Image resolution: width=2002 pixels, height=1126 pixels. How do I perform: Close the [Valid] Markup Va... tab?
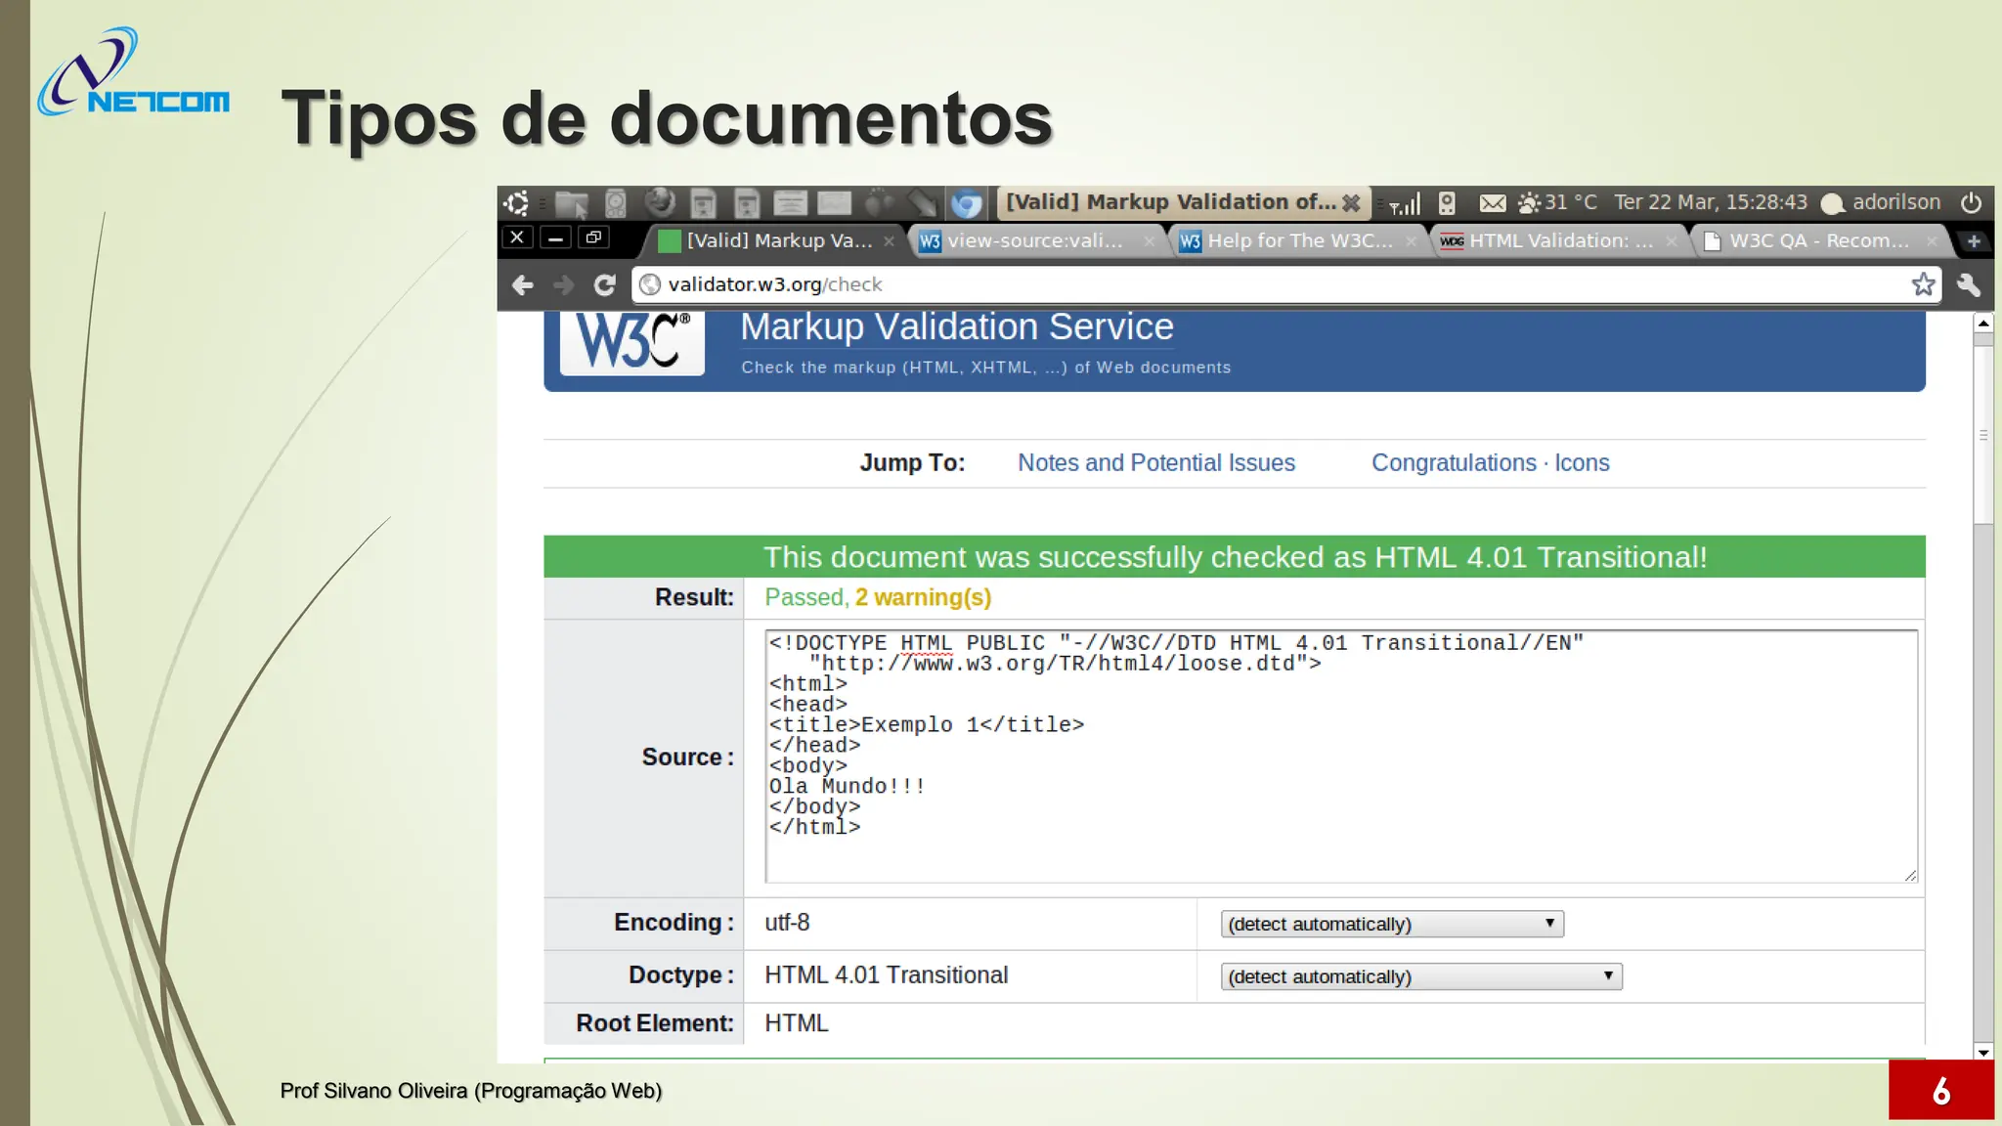click(x=889, y=240)
